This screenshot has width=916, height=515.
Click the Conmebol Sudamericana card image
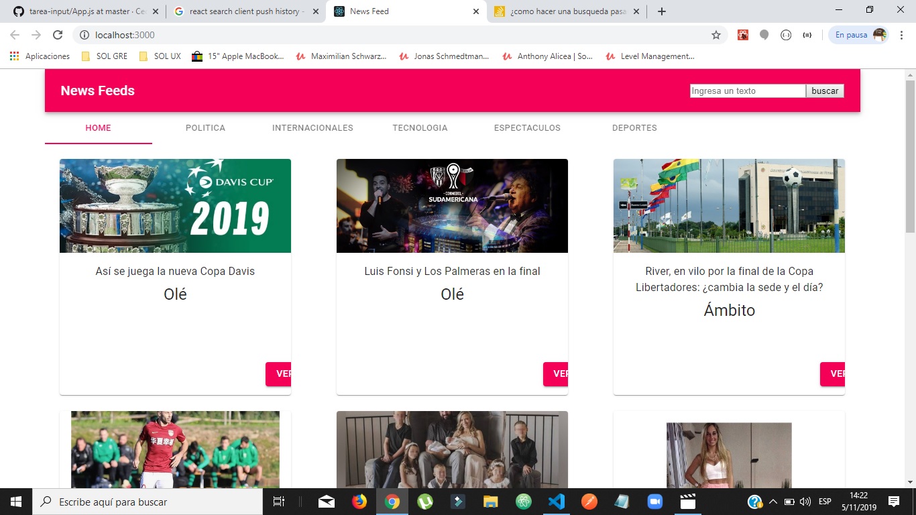click(x=452, y=206)
